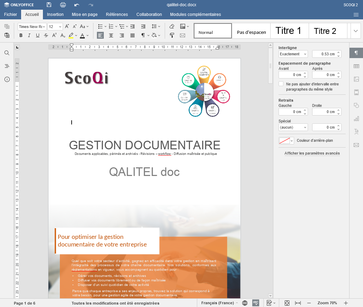Apply the Titre 1 style
363x307 pixels.
coord(288,31)
